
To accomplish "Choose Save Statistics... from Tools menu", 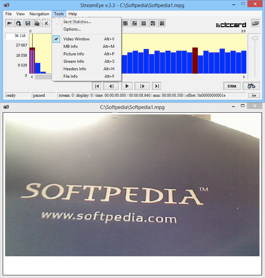I will point(87,22).
